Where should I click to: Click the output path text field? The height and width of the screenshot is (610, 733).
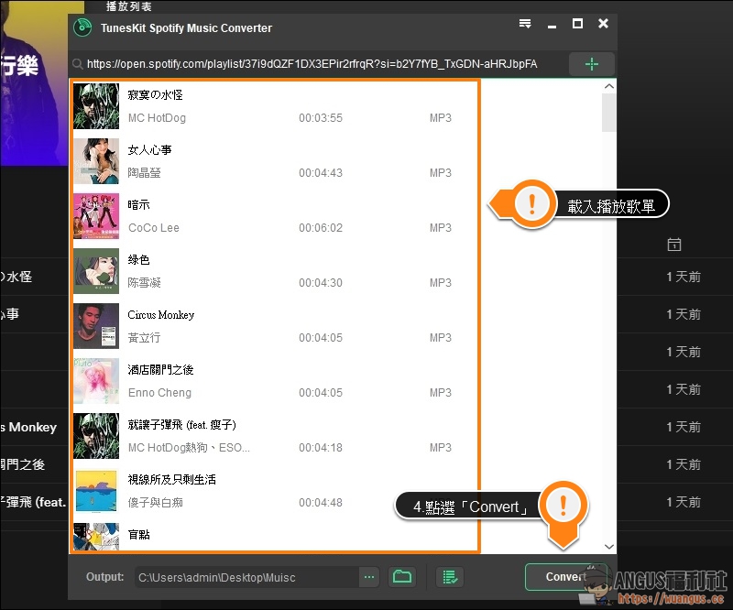coord(246,577)
